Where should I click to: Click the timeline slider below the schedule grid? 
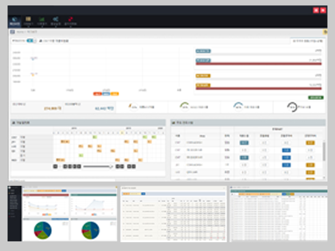click(98, 166)
